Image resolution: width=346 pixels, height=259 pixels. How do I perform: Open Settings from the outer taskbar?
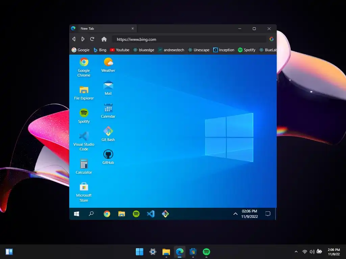[153, 252]
